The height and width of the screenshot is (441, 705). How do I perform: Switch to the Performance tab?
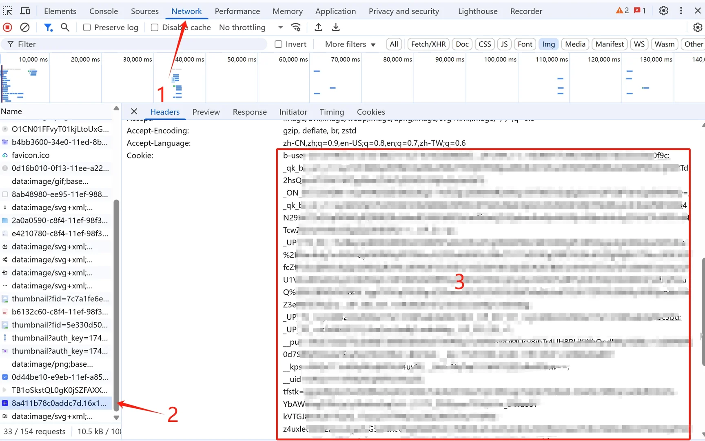237,11
